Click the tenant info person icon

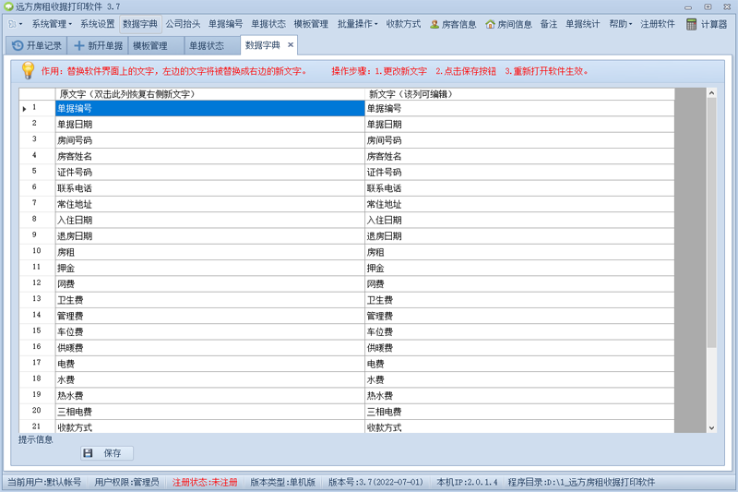click(x=434, y=25)
